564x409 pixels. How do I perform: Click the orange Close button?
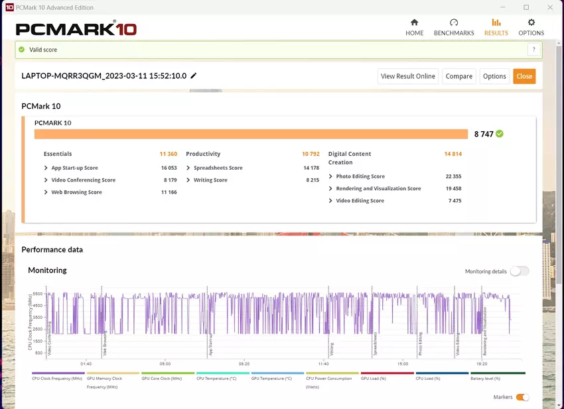pyautogui.click(x=524, y=76)
